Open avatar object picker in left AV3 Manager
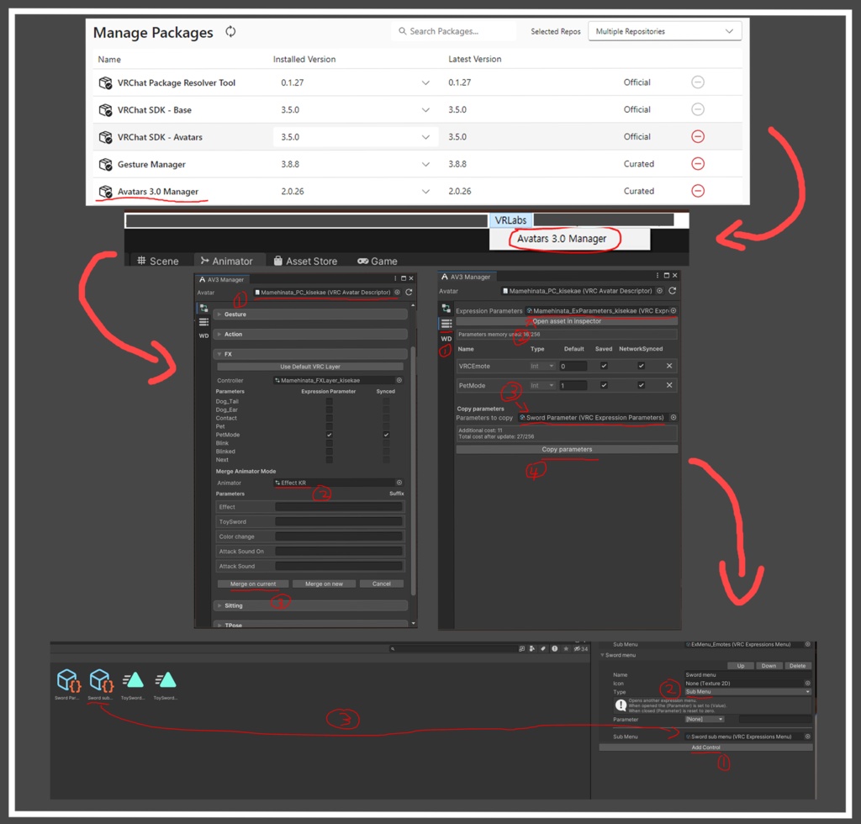 click(397, 293)
